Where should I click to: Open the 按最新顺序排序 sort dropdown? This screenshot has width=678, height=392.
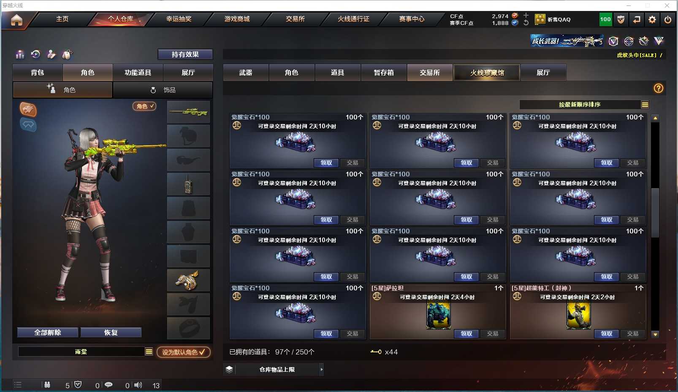click(585, 105)
